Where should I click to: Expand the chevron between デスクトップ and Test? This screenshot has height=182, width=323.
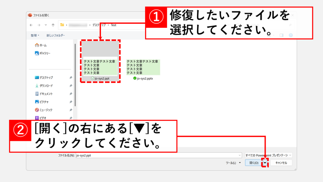coord(109,25)
